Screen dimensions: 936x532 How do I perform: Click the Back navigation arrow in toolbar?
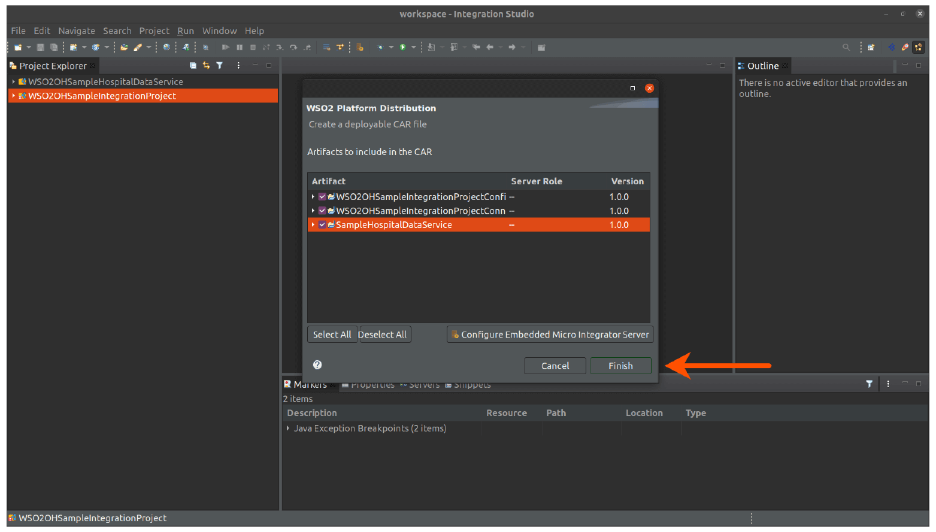point(490,47)
